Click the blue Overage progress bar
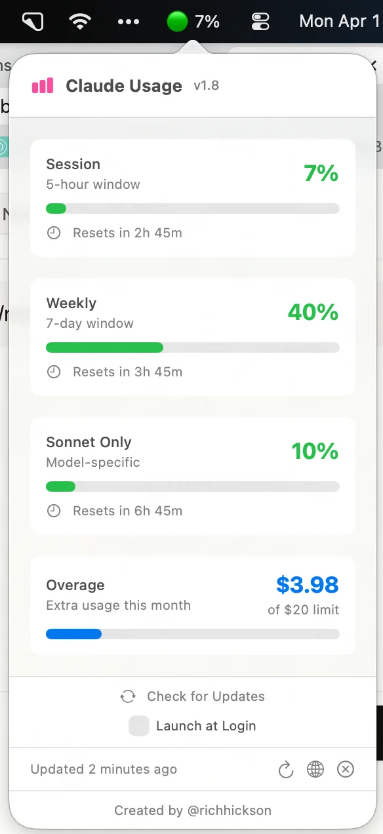Screen dimensions: 383x834 click(193, 634)
